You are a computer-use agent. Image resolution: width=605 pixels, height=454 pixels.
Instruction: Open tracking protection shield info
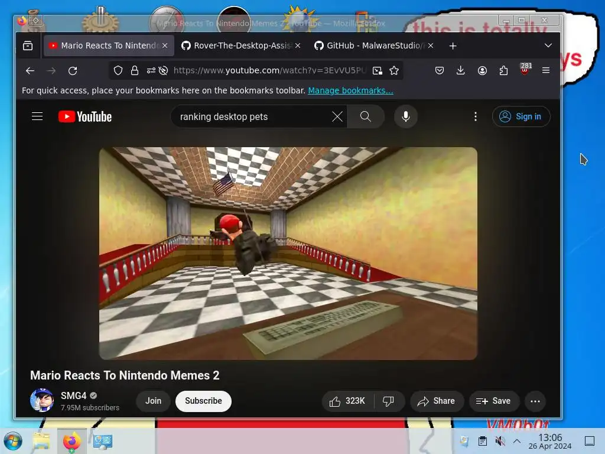118,70
